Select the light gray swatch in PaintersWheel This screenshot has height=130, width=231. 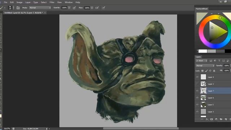pos(212,51)
